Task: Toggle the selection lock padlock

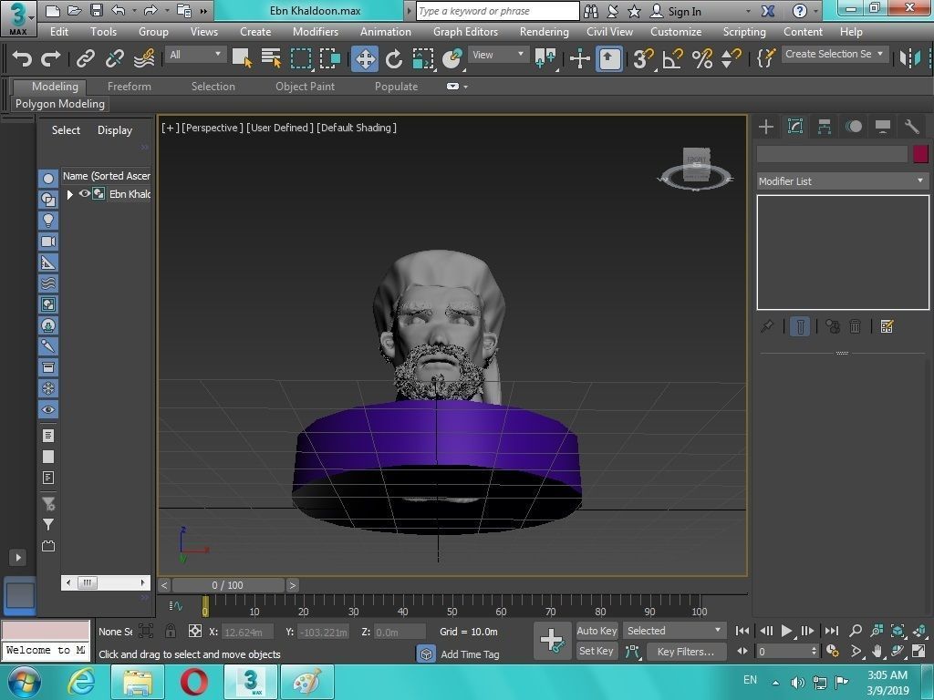Action: [171, 631]
